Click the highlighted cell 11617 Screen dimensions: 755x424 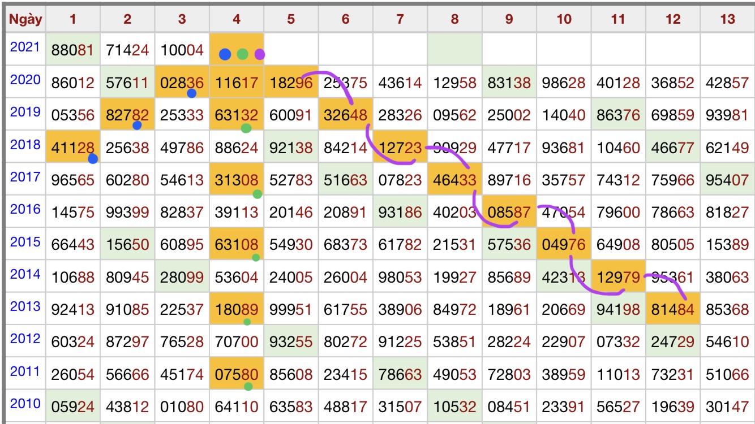click(237, 83)
